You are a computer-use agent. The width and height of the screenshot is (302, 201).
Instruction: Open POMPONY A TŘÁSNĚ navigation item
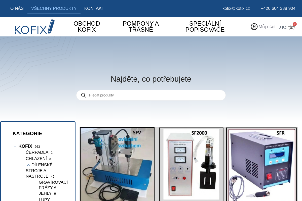point(141,27)
